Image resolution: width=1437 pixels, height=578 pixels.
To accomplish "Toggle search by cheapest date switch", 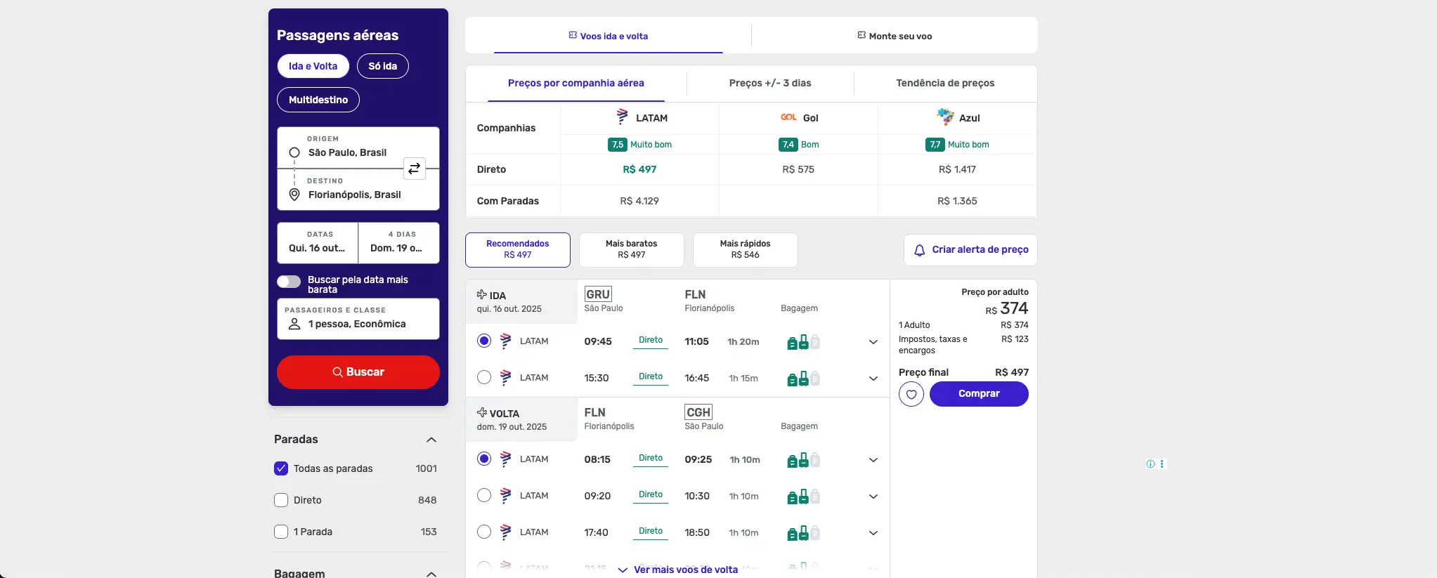I will pyautogui.click(x=289, y=282).
